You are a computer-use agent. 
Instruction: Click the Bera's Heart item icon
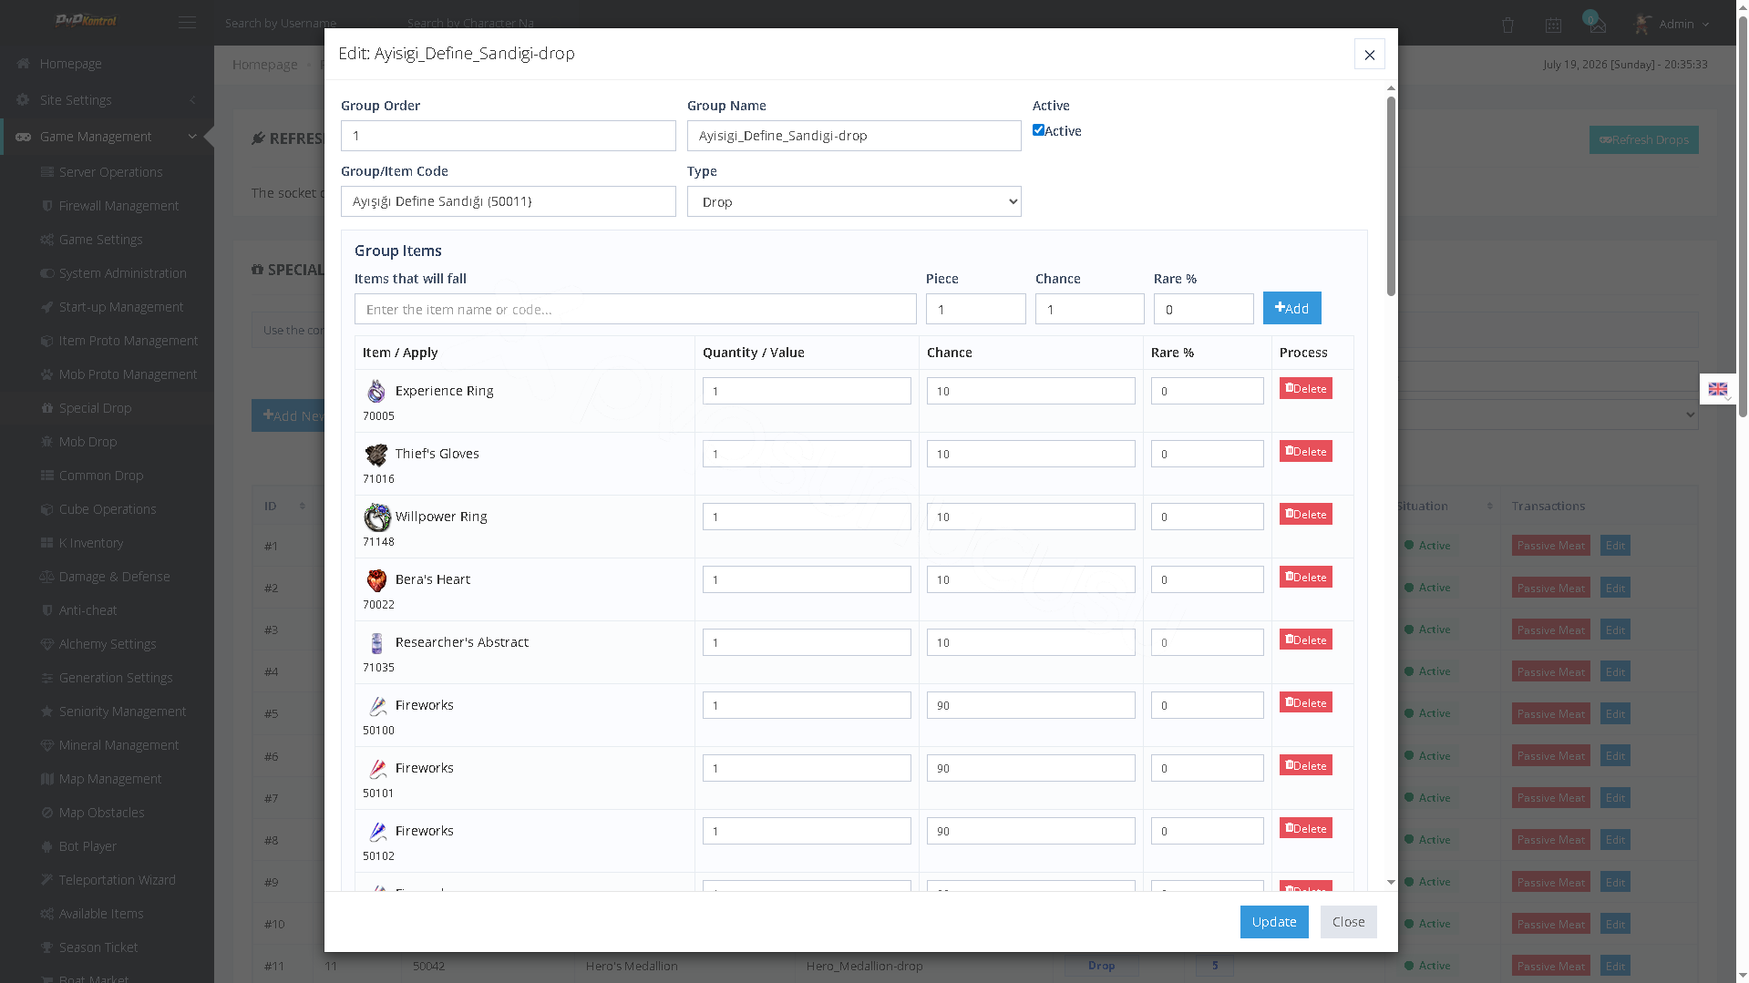tap(376, 579)
